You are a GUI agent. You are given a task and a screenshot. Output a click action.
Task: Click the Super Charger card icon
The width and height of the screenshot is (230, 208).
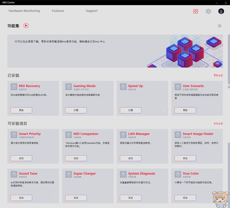click(68, 174)
